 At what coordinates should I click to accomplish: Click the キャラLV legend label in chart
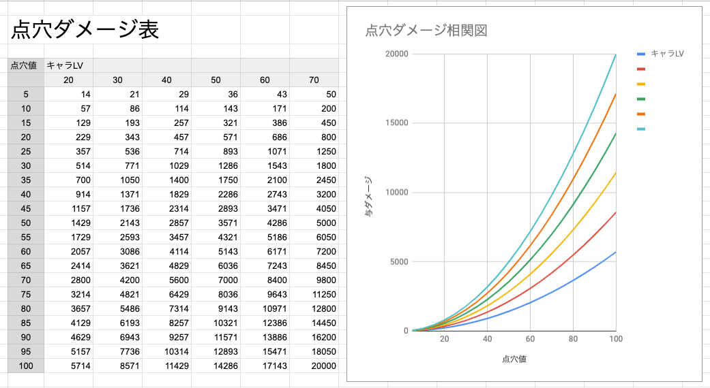pos(667,54)
